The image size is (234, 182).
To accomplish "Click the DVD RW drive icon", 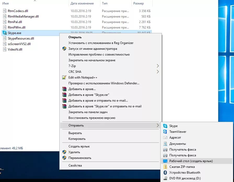I will 165,178.
